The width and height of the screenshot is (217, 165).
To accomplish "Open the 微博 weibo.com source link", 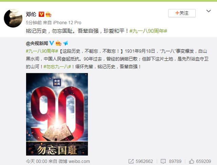I will point(74,161).
